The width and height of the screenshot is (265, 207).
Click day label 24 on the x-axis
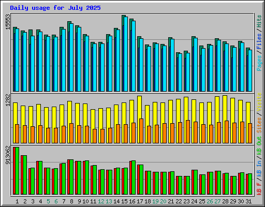[x=194, y=201]
